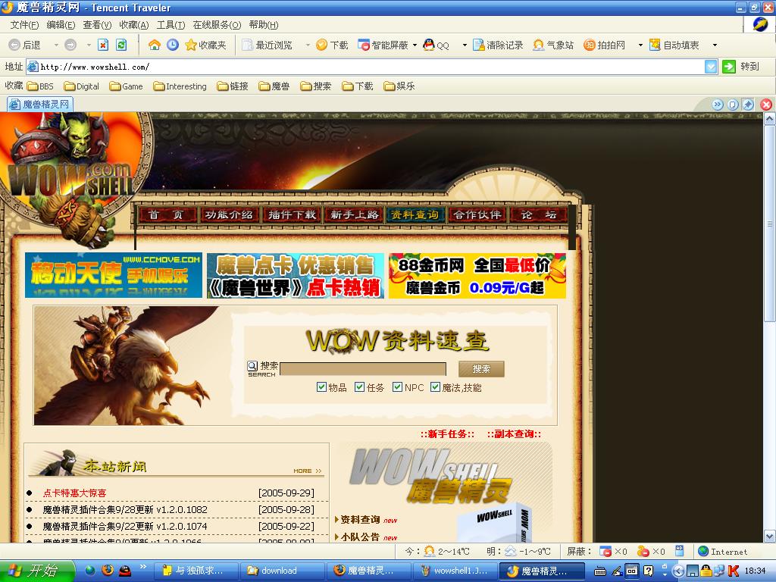Close the current tab with red X
Viewport: 776px width, 582px height.
(766, 105)
